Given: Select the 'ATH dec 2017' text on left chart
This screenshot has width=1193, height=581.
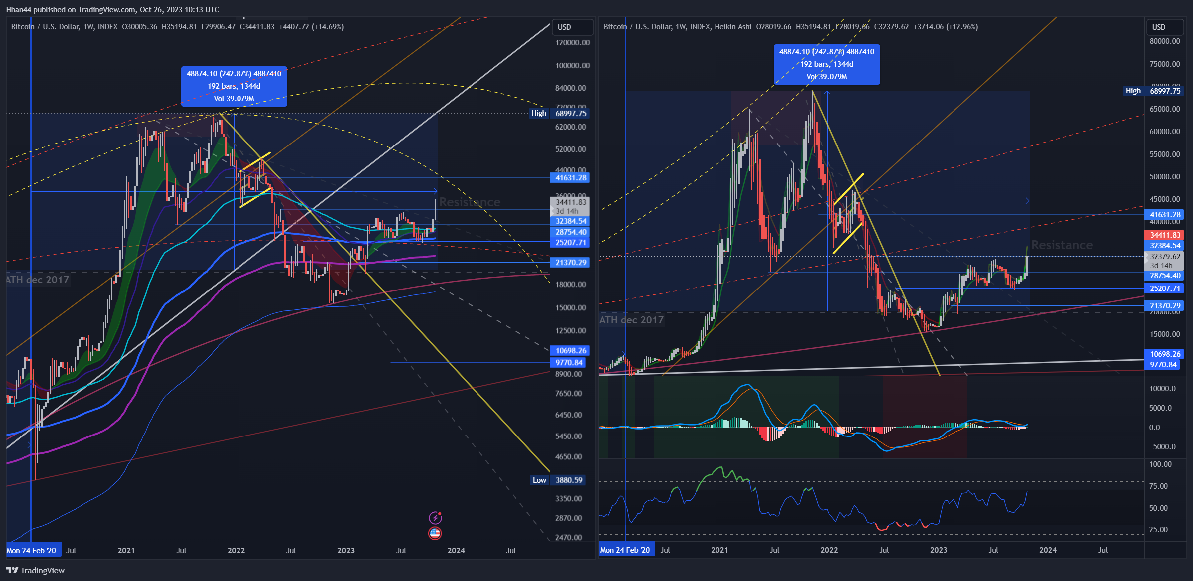Looking at the screenshot, I should [x=37, y=280].
